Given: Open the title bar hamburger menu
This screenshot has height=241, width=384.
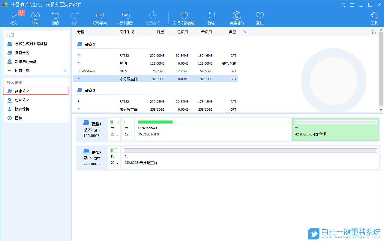Looking at the screenshot, I should tap(352, 5).
